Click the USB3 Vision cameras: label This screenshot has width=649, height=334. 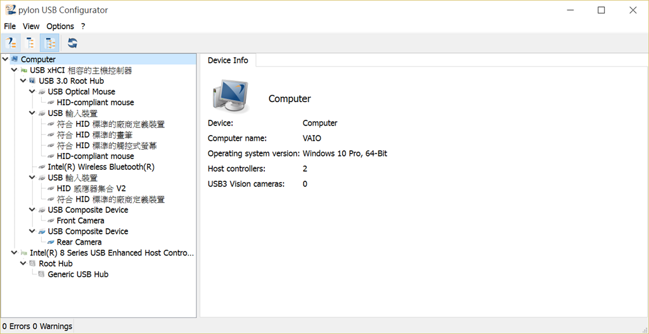(247, 184)
